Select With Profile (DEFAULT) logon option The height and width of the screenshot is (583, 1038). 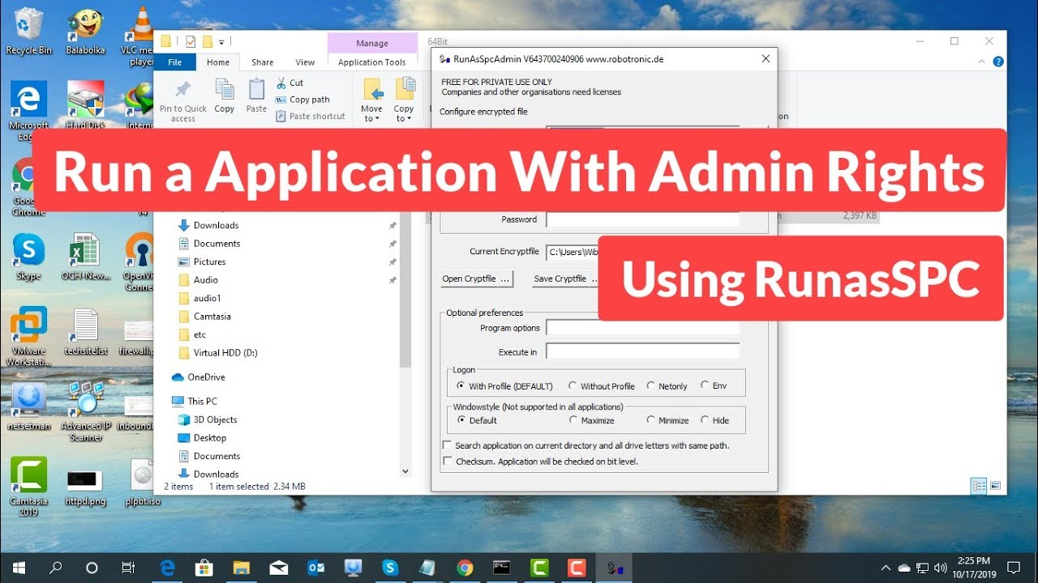pos(504,386)
